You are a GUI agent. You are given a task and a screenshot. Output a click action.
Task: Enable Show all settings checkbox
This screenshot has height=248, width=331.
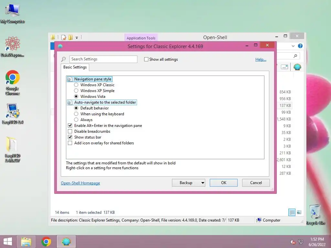(146, 59)
